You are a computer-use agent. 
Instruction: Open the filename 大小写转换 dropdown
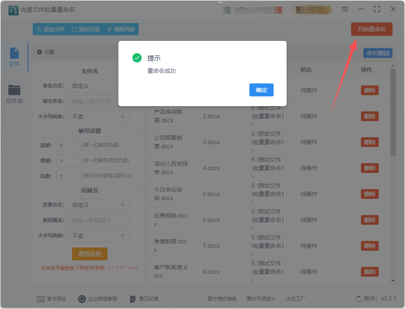click(x=99, y=117)
